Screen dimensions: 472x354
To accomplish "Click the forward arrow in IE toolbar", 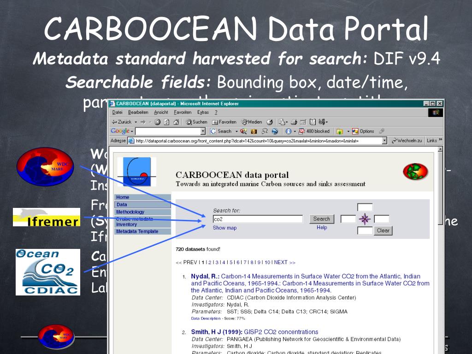I will click(x=143, y=122).
